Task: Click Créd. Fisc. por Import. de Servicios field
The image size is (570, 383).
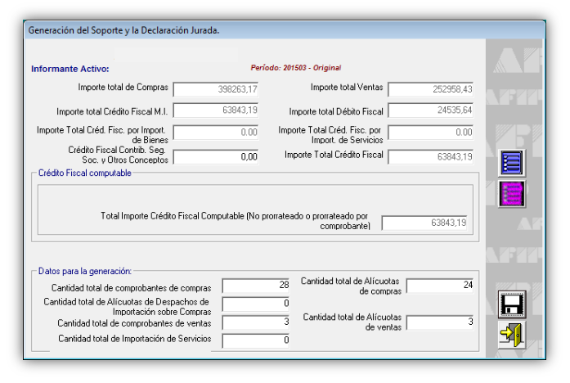Action: coord(431,132)
